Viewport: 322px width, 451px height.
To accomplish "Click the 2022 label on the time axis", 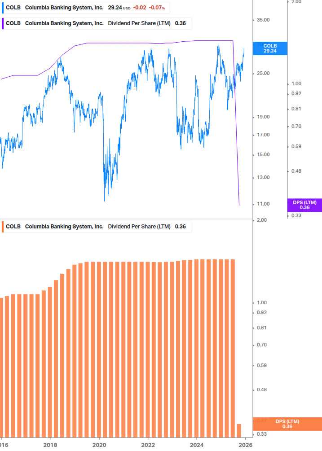I will 148,445.
